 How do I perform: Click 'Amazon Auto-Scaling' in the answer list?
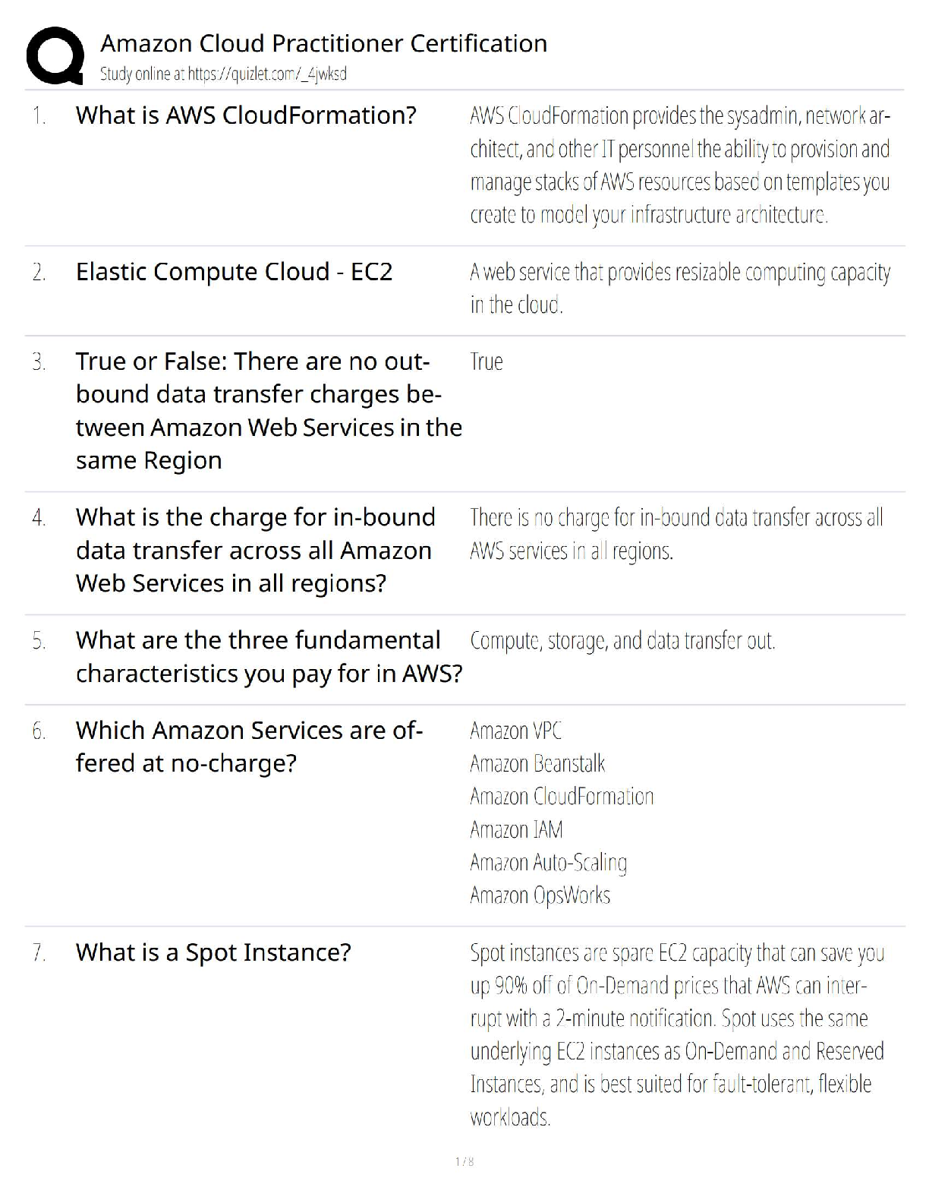(x=548, y=863)
